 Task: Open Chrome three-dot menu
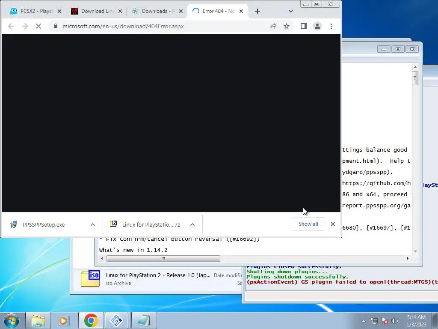point(331,26)
